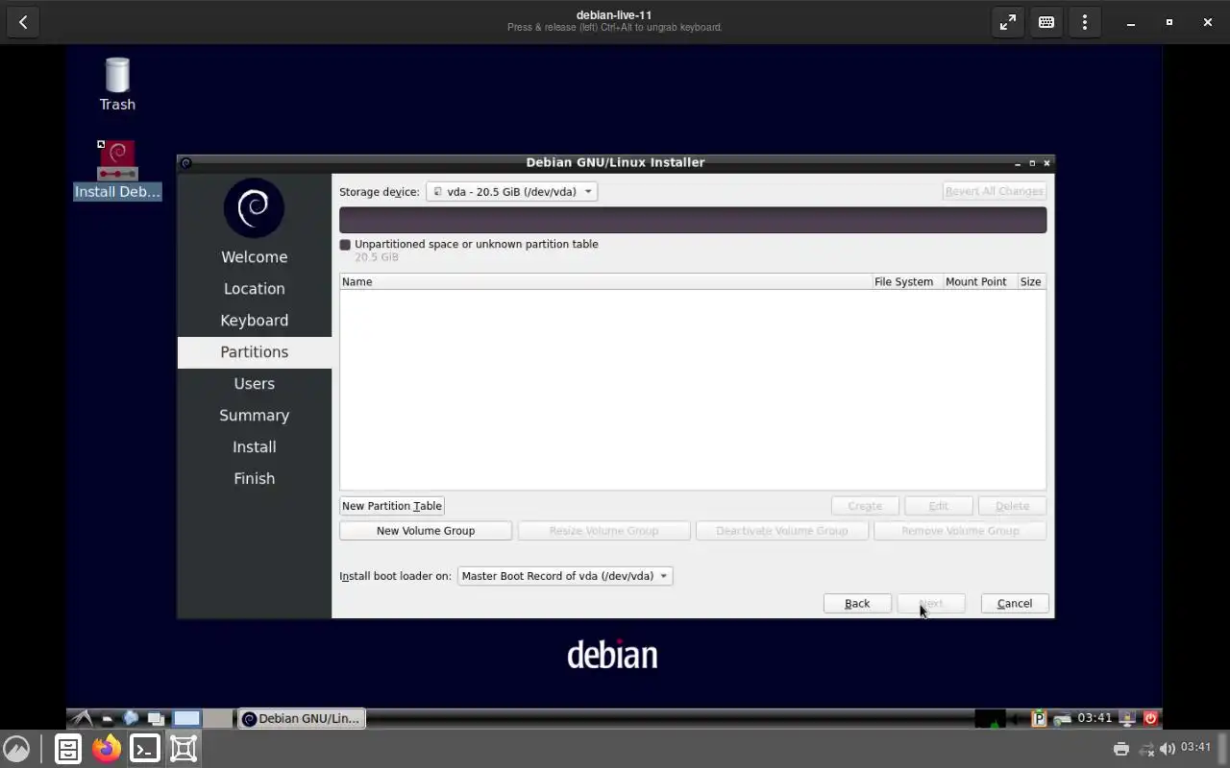
Task: Open the host menu launcher at bottom-left
Action: (x=16, y=749)
